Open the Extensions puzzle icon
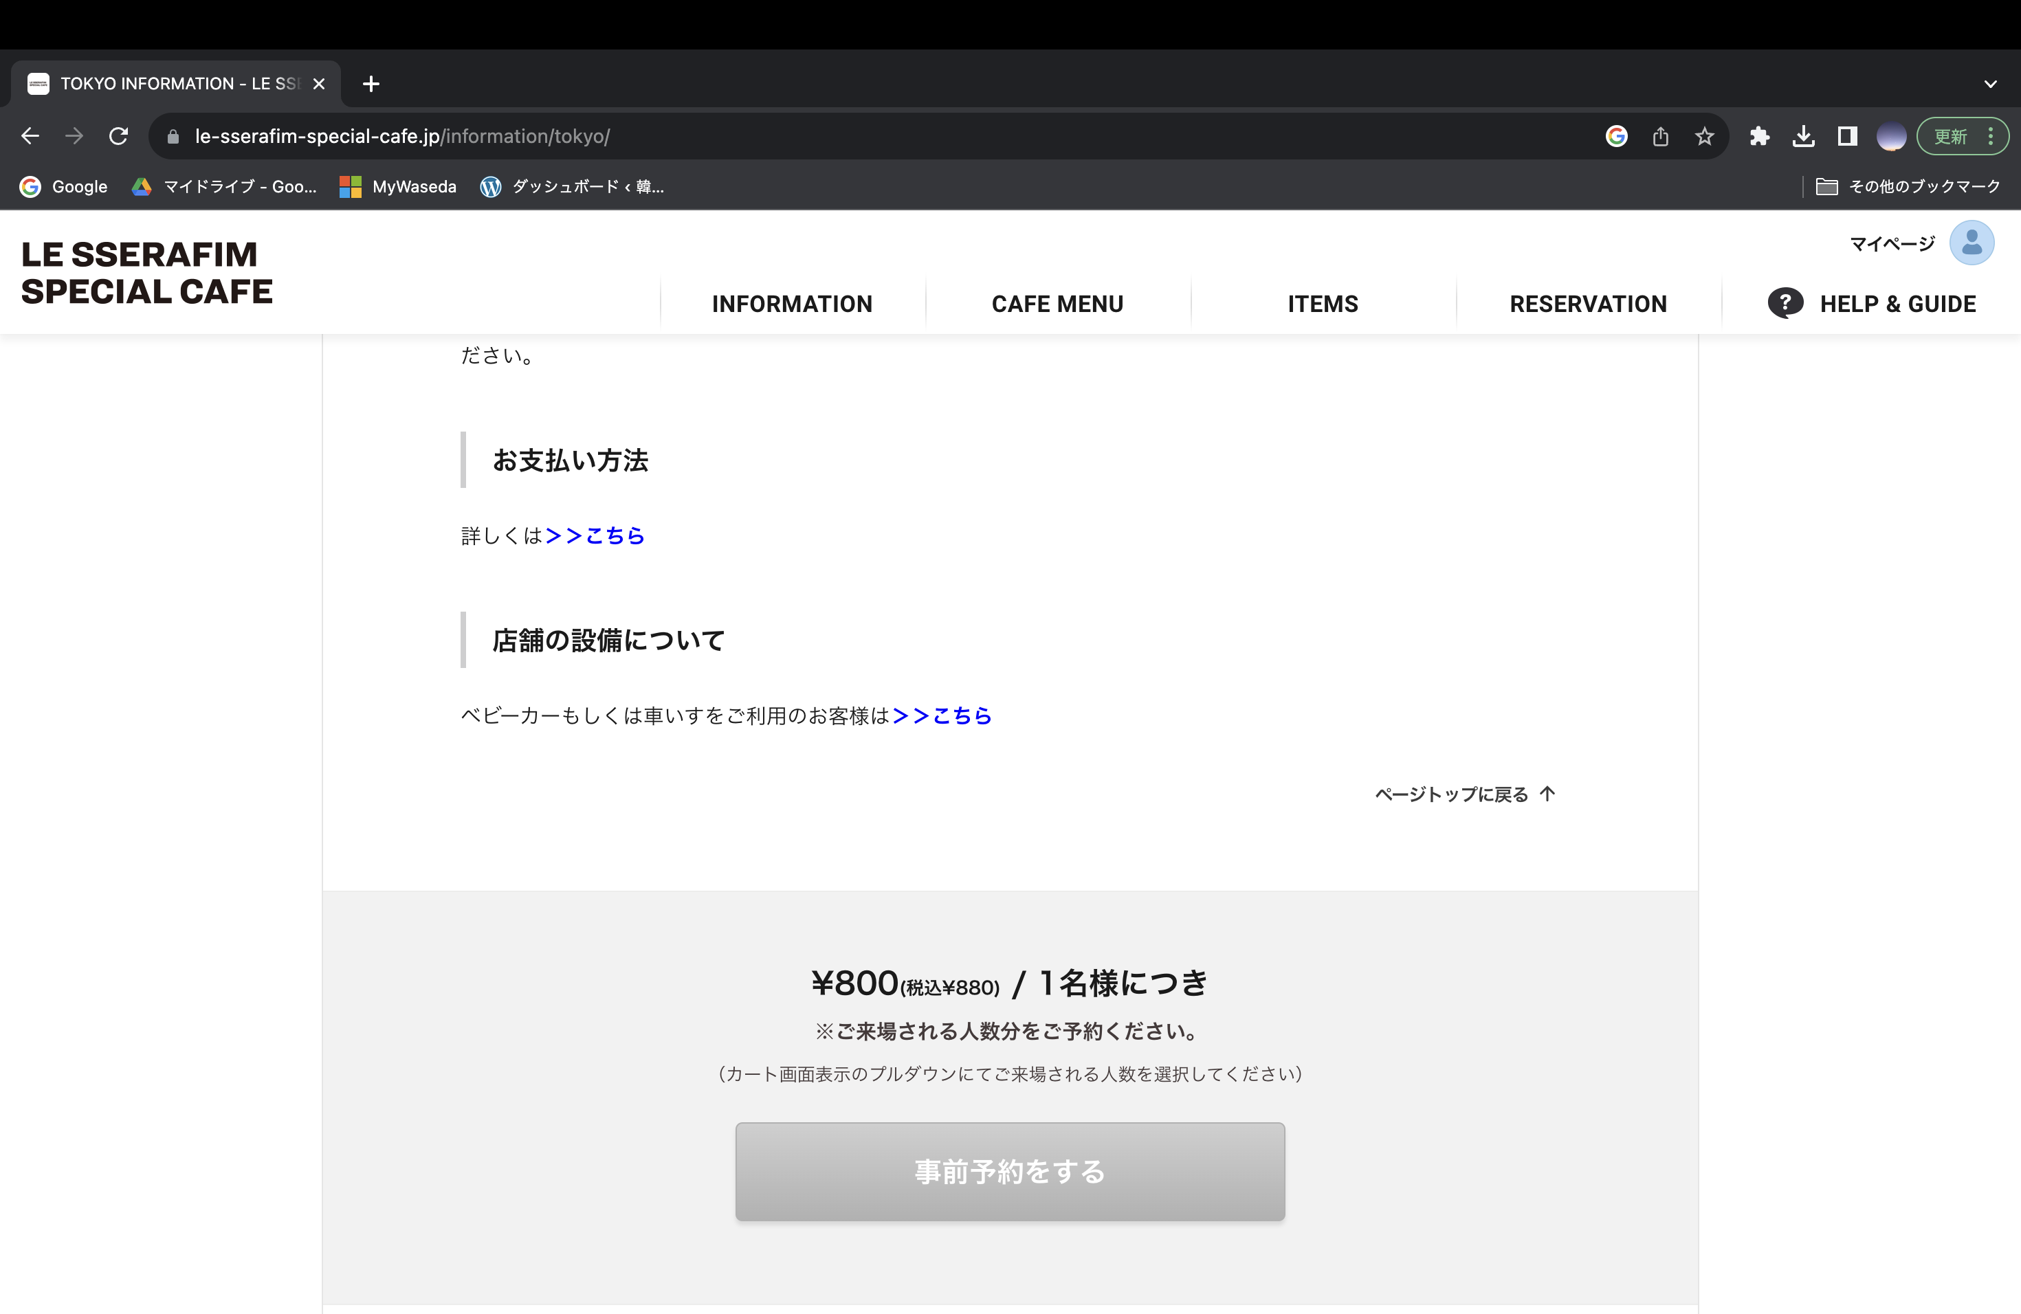The height and width of the screenshot is (1314, 2021). click(1758, 136)
